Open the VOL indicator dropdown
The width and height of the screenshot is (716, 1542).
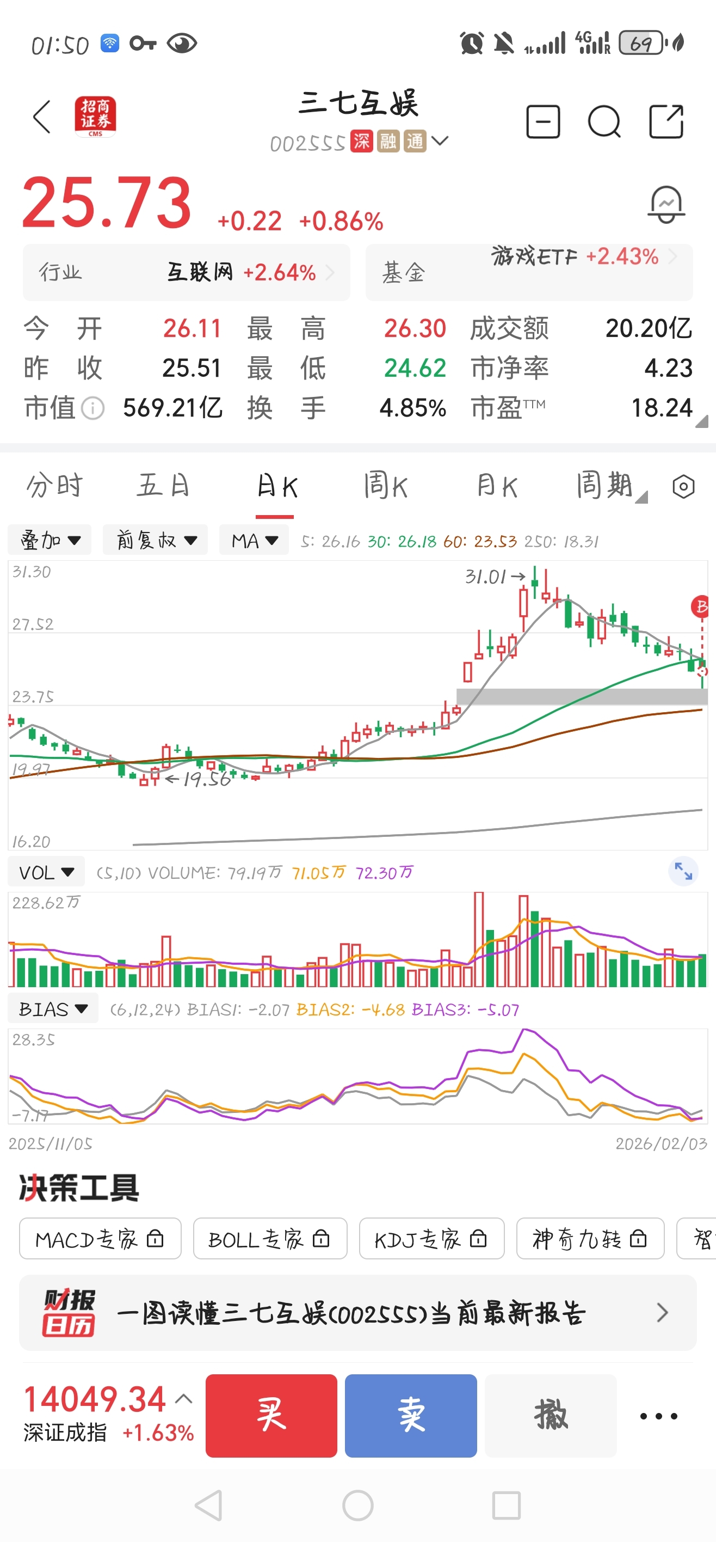click(46, 872)
